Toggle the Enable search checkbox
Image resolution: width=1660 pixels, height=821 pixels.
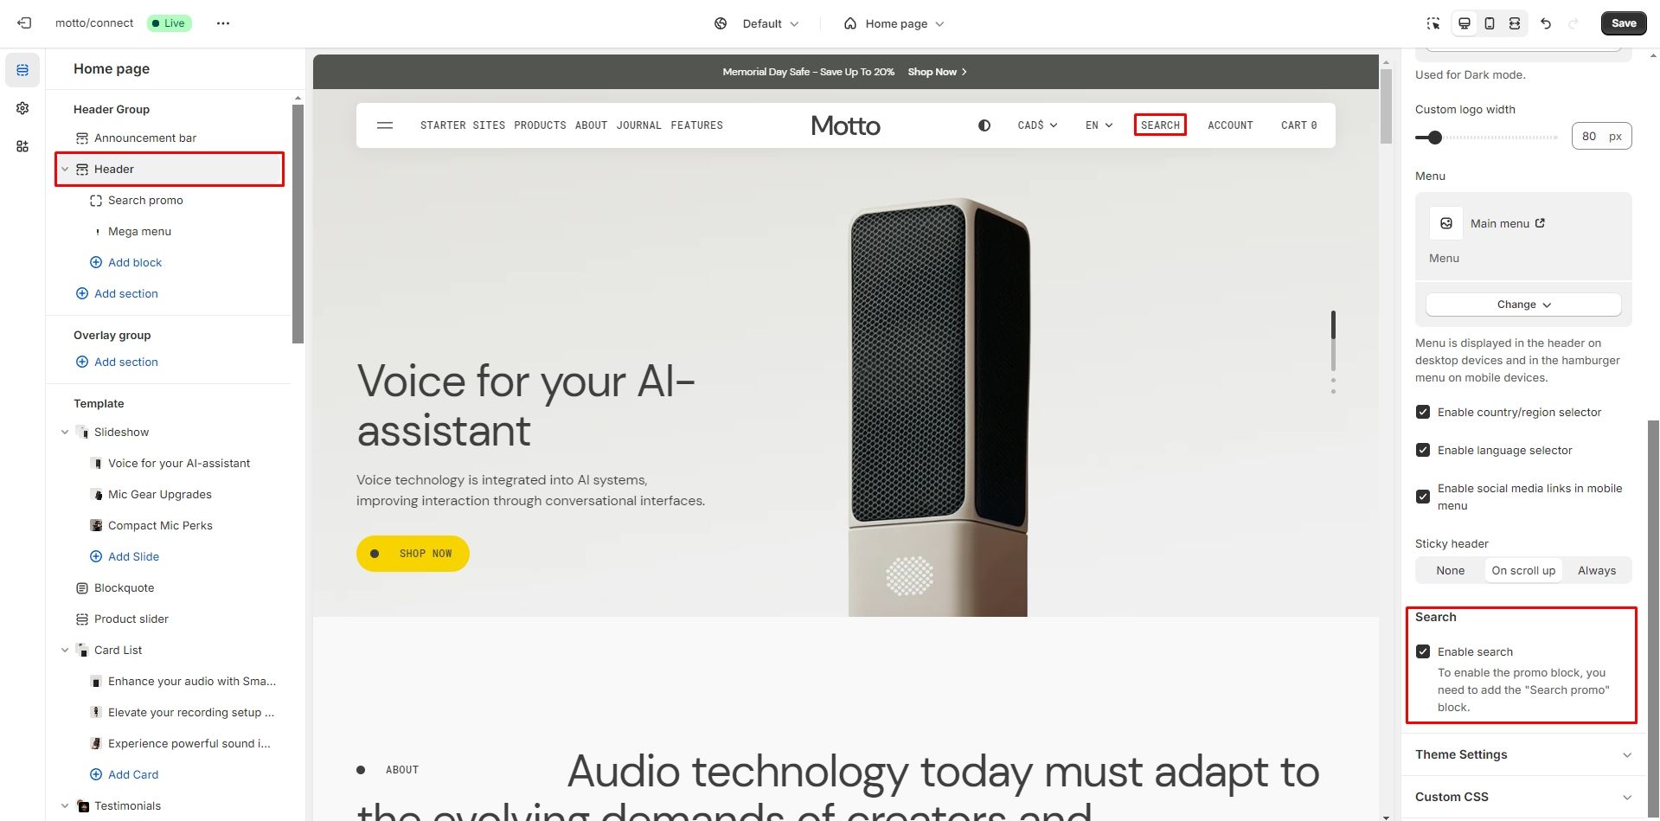(1423, 651)
